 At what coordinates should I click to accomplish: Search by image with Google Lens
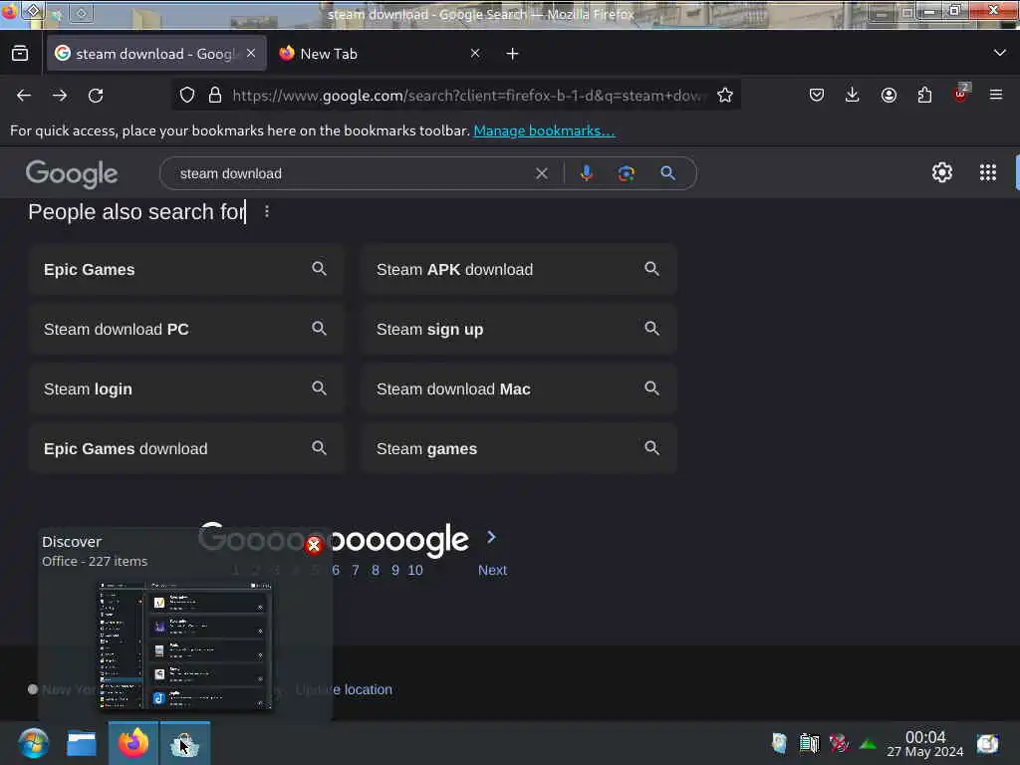626,173
